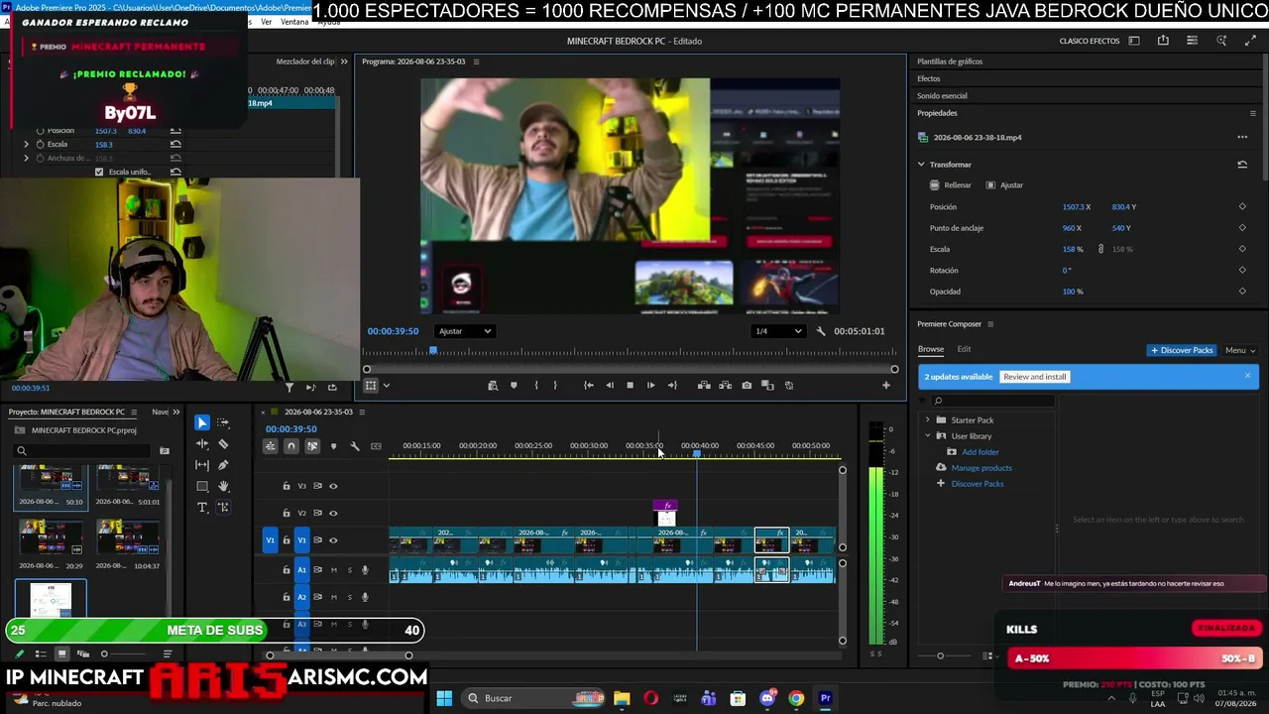The image size is (1269, 714).
Task: Click the timeline captions CC icon
Action: pyautogui.click(x=376, y=446)
